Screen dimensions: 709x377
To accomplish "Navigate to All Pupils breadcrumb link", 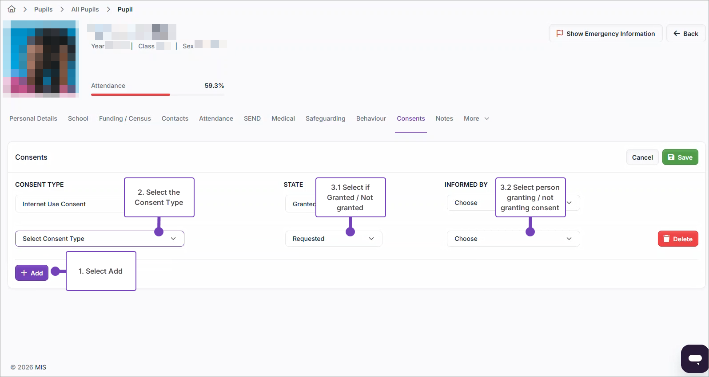I will [x=85, y=9].
